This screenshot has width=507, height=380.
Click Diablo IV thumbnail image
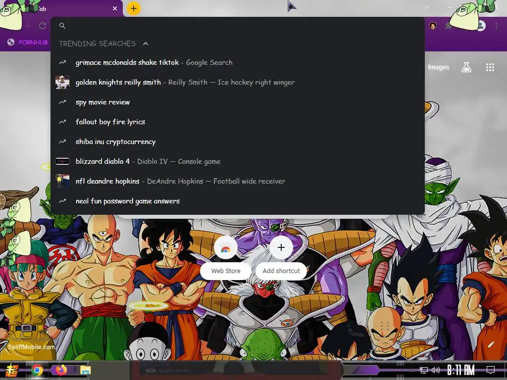(x=62, y=161)
